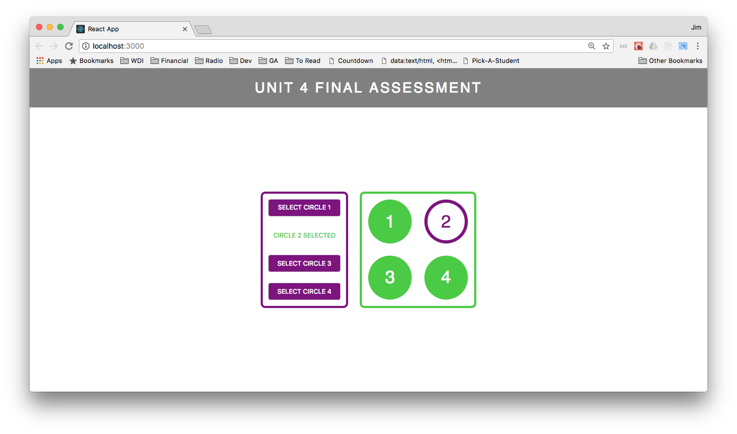The width and height of the screenshot is (737, 434).
Task: Minimize the window with the yellow button
Action: pyautogui.click(x=50, y=27)
